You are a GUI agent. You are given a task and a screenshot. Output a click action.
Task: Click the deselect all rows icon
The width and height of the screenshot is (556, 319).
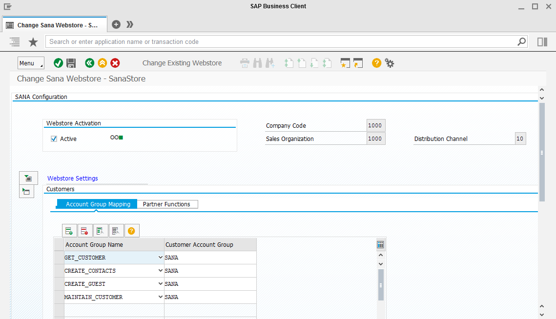pos(116,231)
